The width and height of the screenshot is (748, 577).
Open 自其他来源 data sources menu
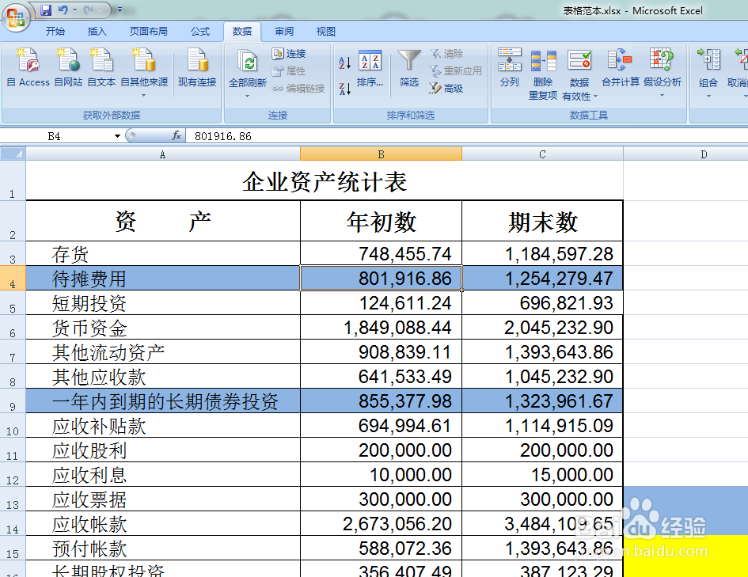144,73
